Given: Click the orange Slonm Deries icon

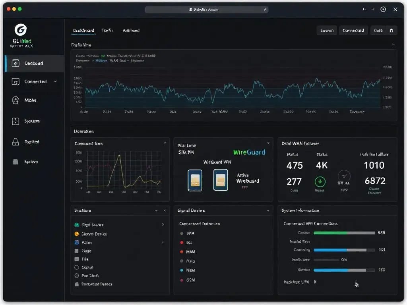Looking at the screenshot, I should (x=77, y=234).
